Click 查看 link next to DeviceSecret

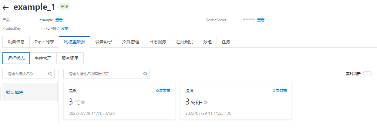(x=261, y=20)
